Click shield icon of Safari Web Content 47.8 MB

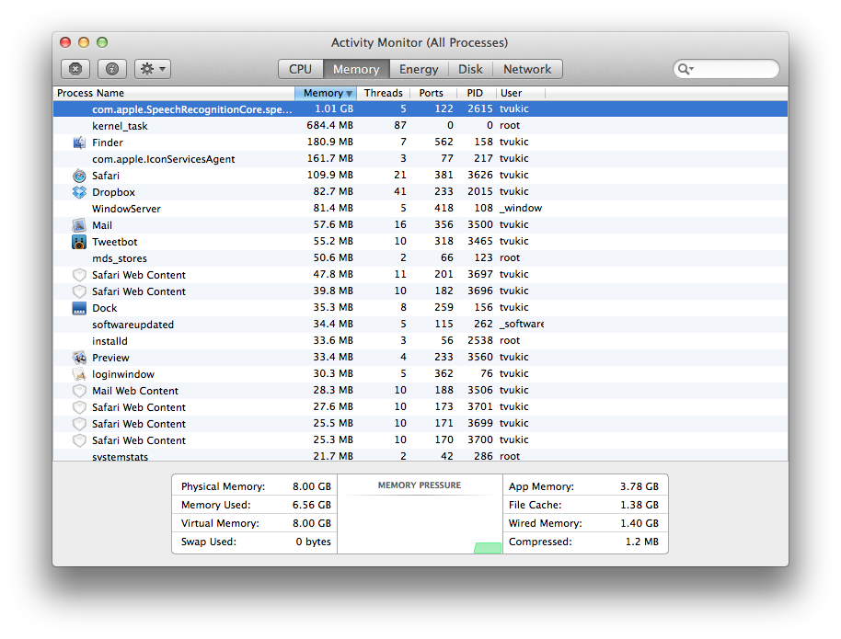coord(79,275)
